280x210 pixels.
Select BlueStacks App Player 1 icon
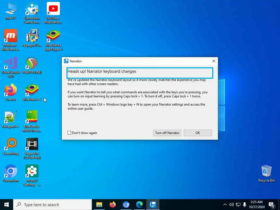(x=53, y=40)
